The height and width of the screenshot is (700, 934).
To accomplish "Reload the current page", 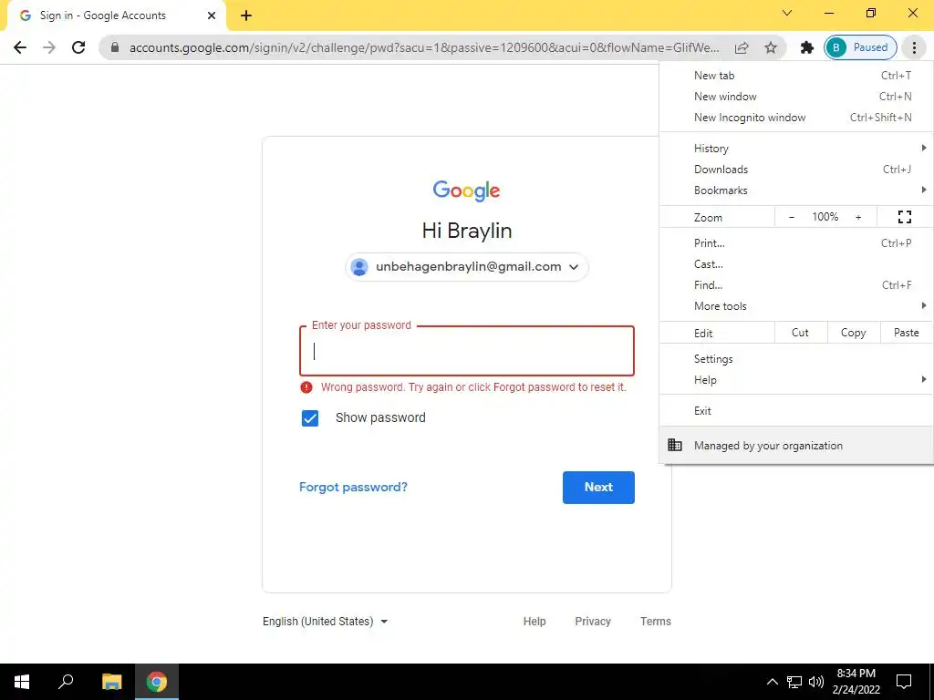I will coord(78,47).
